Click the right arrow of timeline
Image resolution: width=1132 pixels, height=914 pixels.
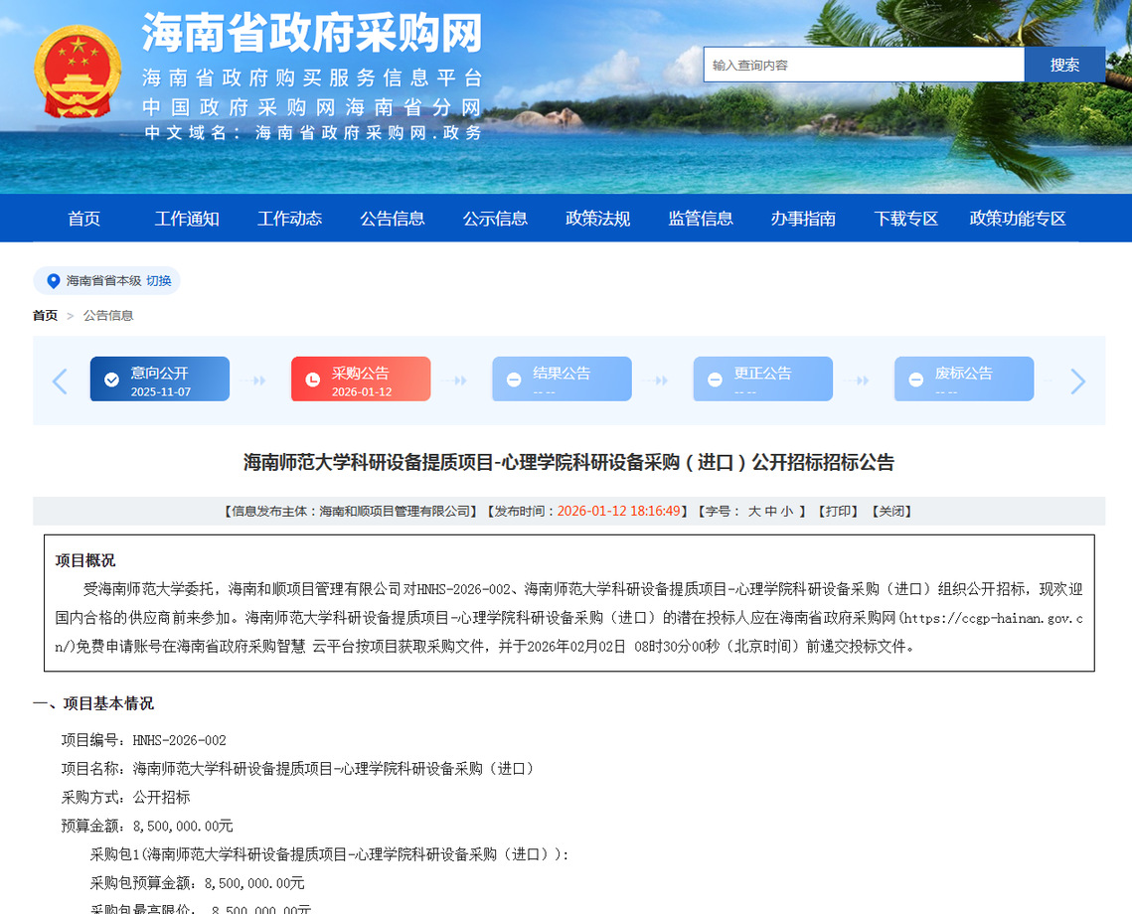point(1078,381)
